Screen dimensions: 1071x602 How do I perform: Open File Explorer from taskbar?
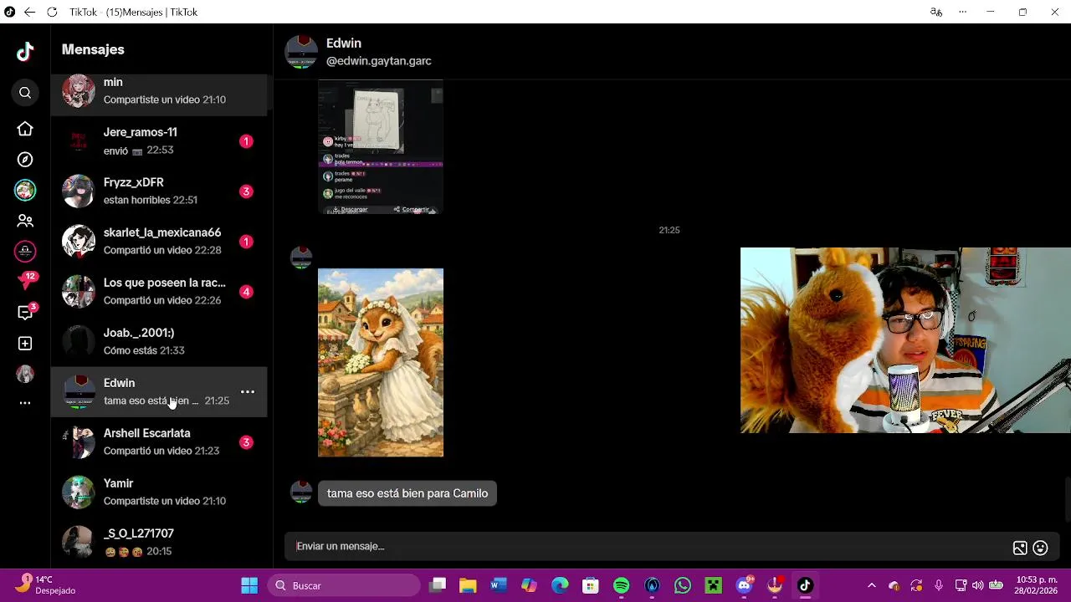468,585
